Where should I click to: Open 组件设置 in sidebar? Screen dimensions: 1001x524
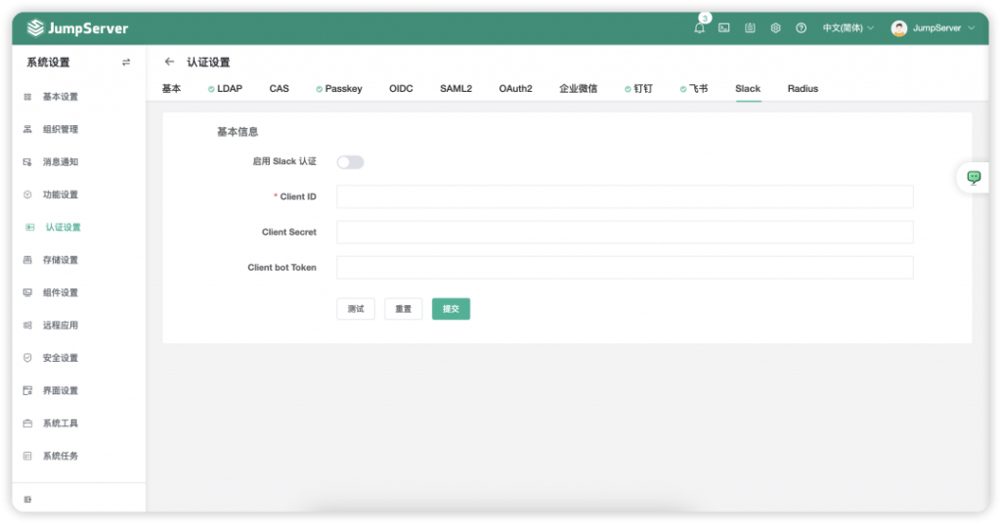pos(61,292)
